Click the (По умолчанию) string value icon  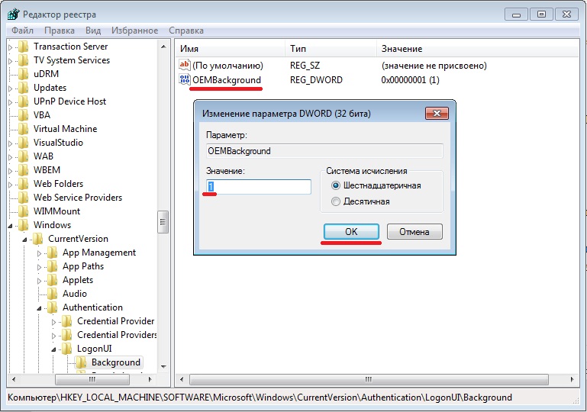(185, 65)
